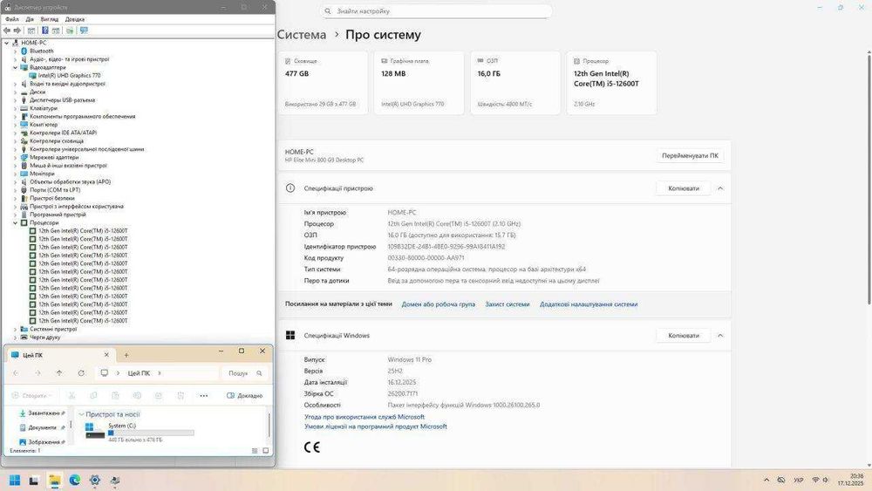Collapse Відеоадаптери tree node
The height and width of the screenshot is (491, 872).
pos(15,67)
